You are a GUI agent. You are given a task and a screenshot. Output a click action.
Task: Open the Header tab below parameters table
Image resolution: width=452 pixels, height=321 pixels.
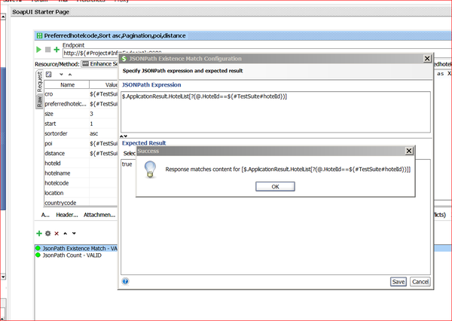(66, 214)
